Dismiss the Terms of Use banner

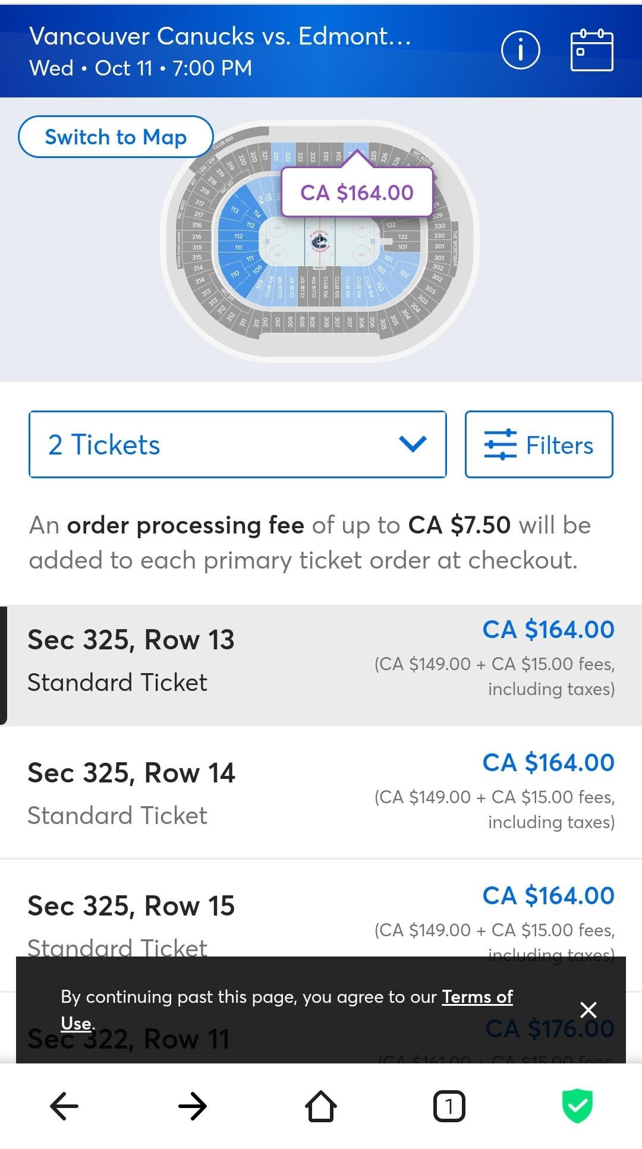pyautogui.click(x=588, y=1009)
